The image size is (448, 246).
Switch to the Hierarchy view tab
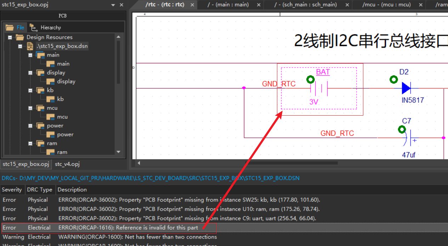tap(45, 27)
